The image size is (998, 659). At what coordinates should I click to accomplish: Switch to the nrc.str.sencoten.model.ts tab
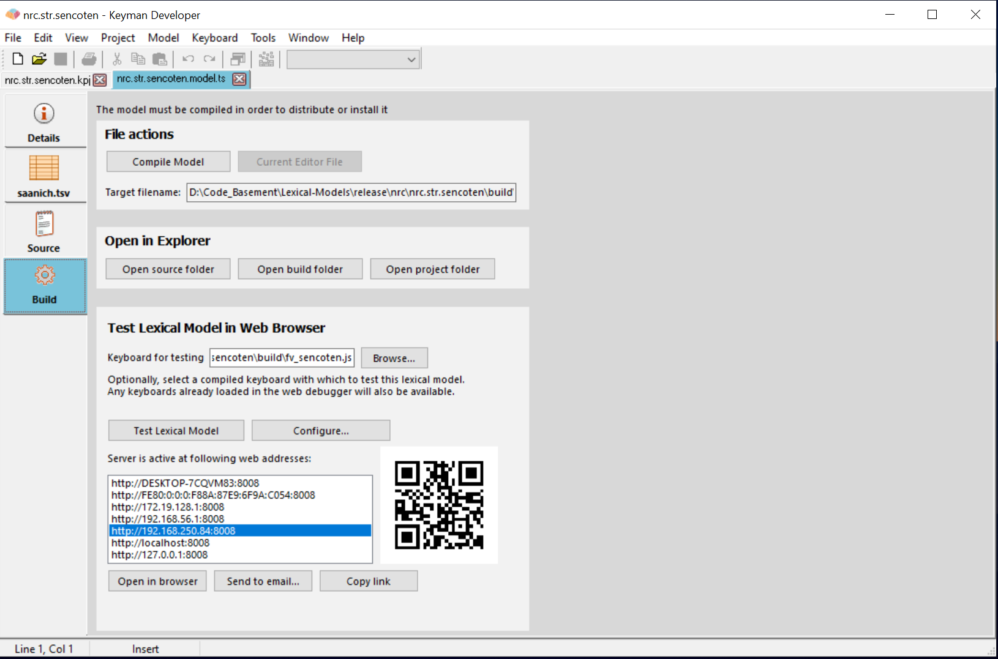click(171, 79)
